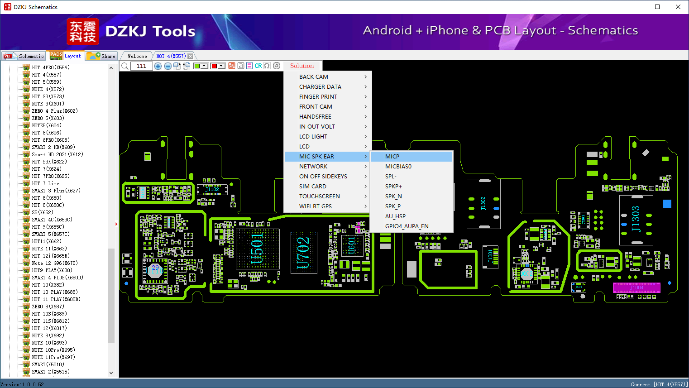Screen dimensions: 689x388
Task: Click the zoom in plus icon
Action: click(x=158, y=66)
